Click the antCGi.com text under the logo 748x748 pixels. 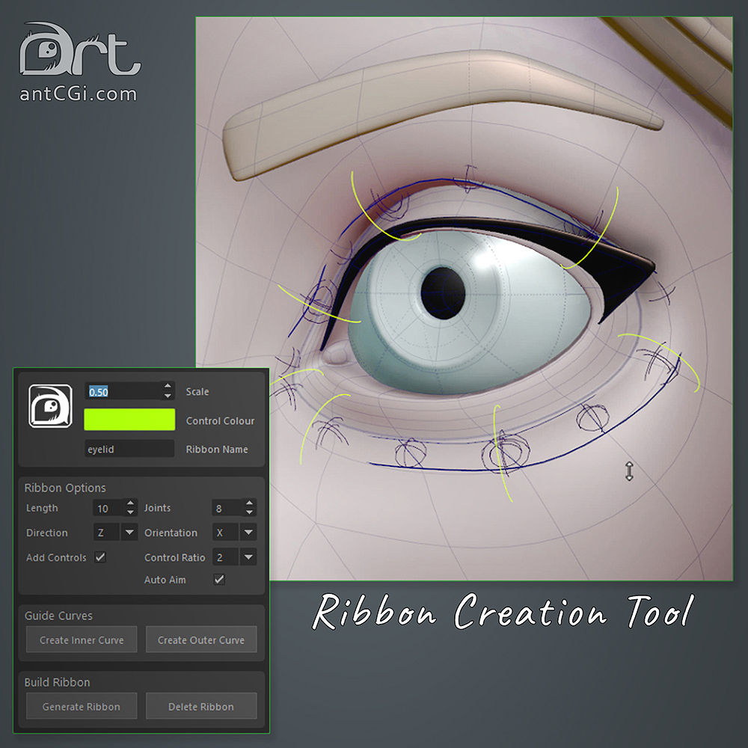click(79, 94)
